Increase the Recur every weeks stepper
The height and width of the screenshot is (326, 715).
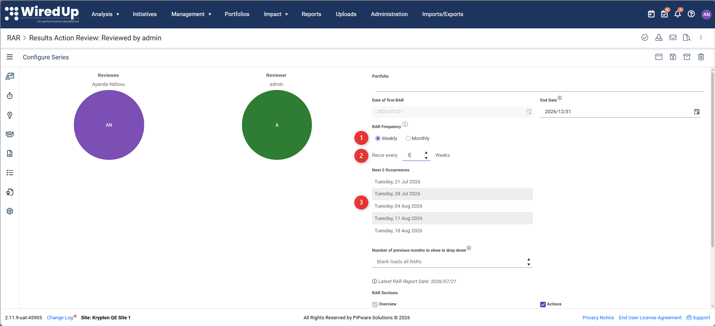(x=426, y=153)
